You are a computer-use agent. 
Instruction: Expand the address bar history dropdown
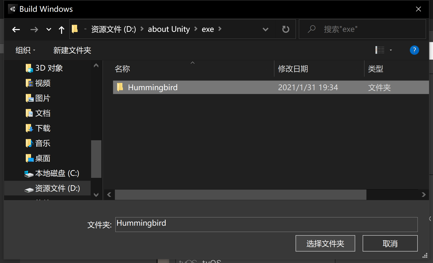[266, 29]
